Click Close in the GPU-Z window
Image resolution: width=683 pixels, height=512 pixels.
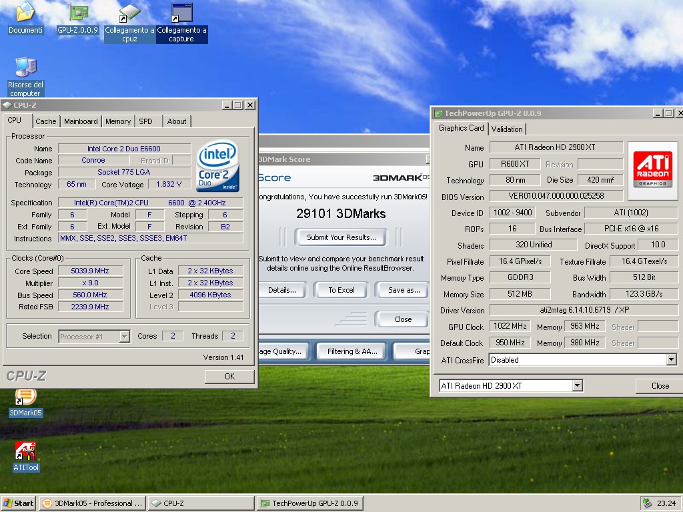click(660, 386)
